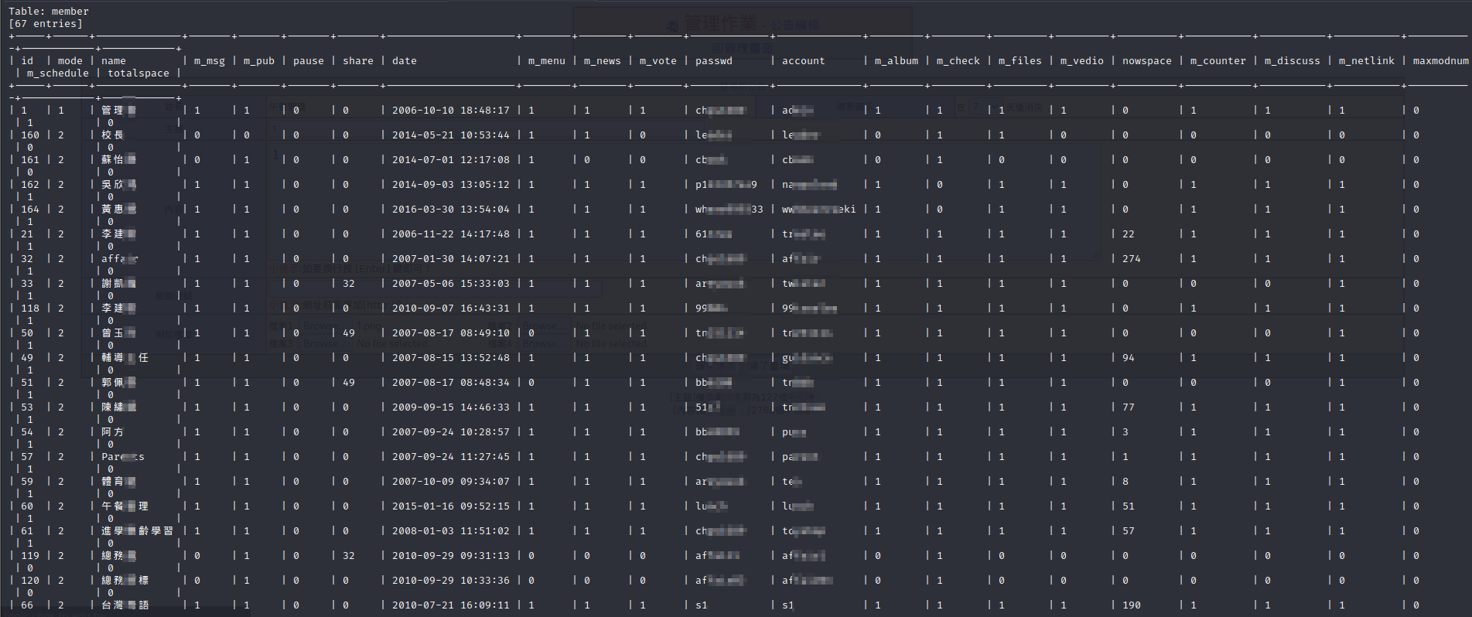This screenshot has height=617, width=1472.
Task: Click the "m_pub" column header
Action: coord(259,61)
